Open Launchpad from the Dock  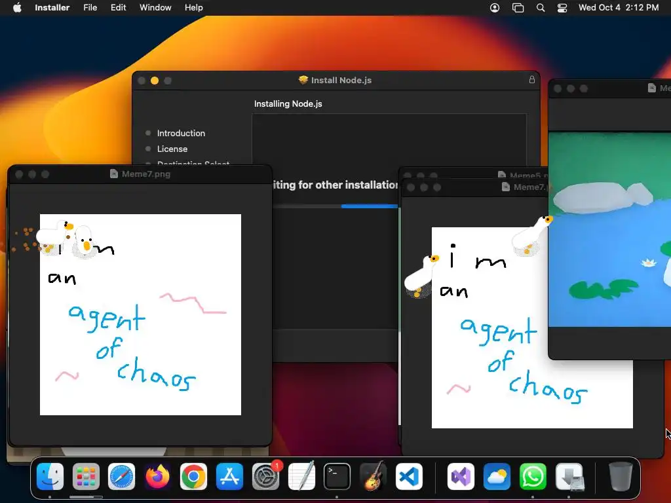(86, 477)
